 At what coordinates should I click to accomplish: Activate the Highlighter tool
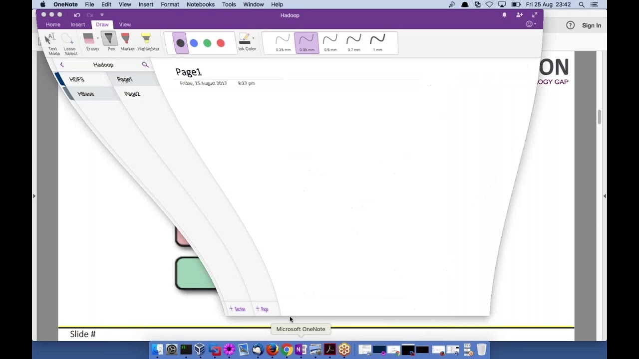coord(147,42)
